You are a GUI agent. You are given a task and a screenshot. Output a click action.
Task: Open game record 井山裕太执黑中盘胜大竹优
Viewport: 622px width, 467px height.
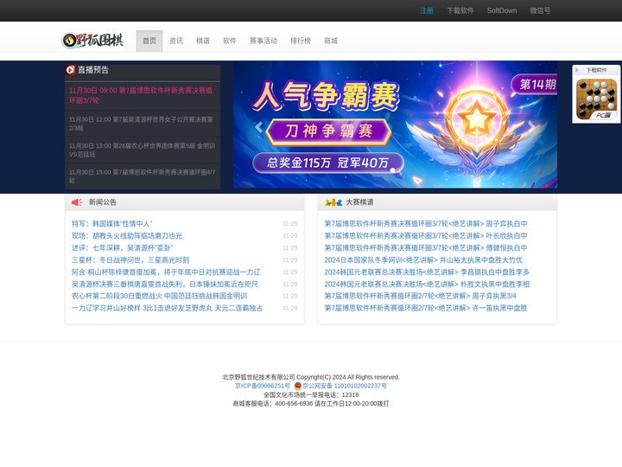click(423, 259)
